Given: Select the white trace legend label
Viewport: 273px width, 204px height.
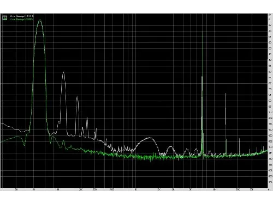Looking at the screenshot, I should (22, 16).
